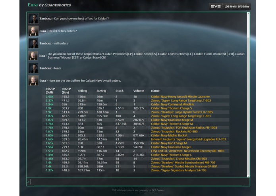Open Inherent Implants 'Squire' Energy Grid Upgrades EU-703
The width and height of the screenshot is (276, 196).
[188, 139]
